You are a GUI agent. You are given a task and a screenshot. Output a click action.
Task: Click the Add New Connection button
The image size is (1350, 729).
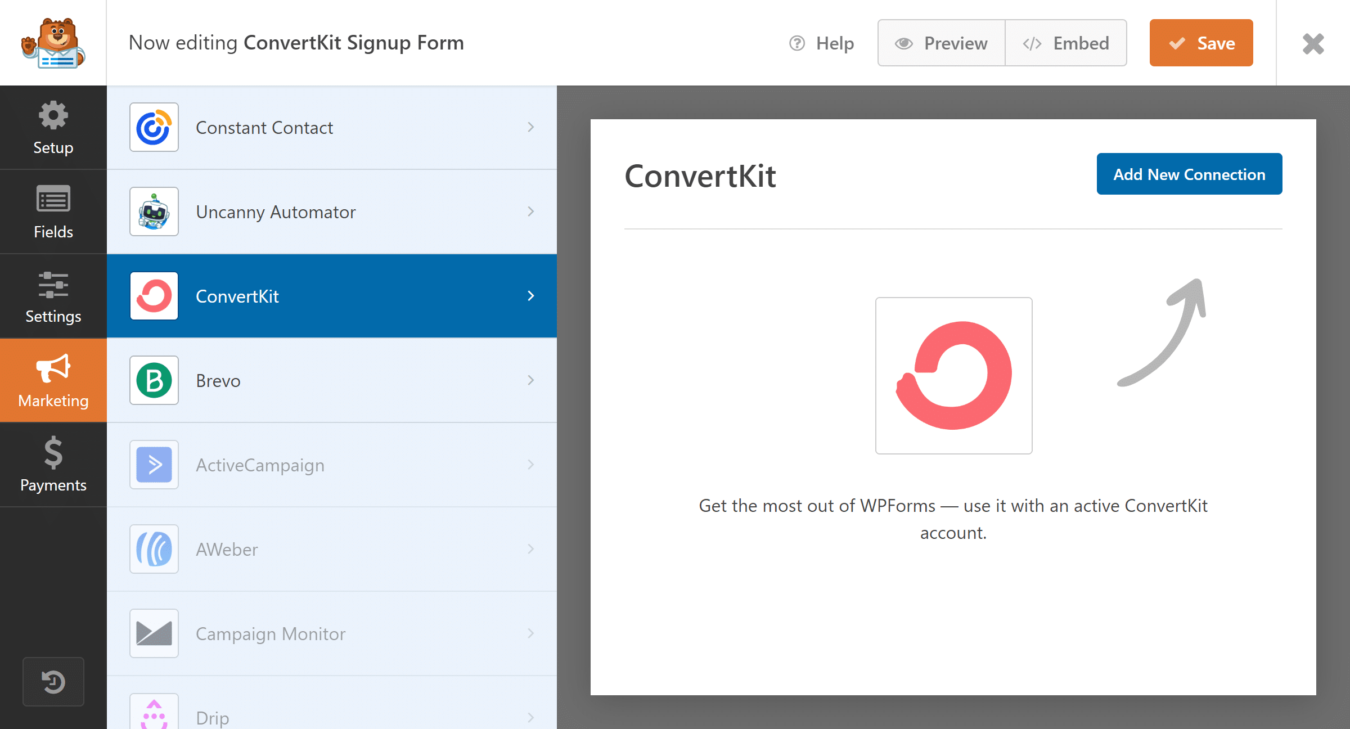point(1189,174)
